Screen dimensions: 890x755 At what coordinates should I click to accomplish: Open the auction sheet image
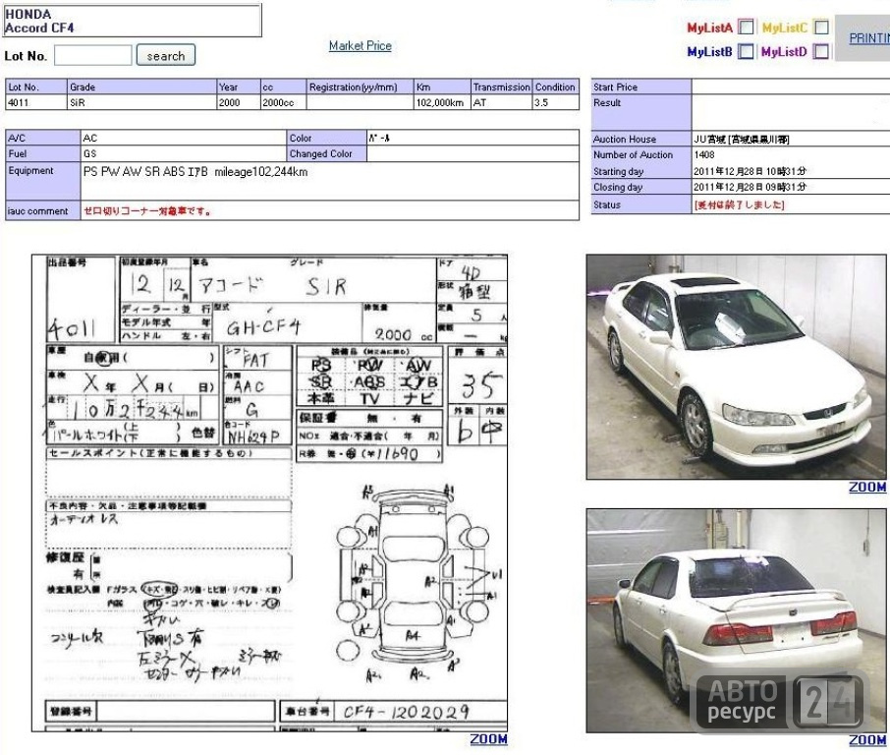pyautogui.click(x=269, y=493)
